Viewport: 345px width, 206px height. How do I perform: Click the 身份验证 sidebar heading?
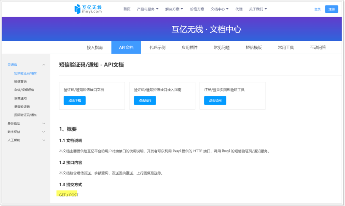(x=14, y=123)
